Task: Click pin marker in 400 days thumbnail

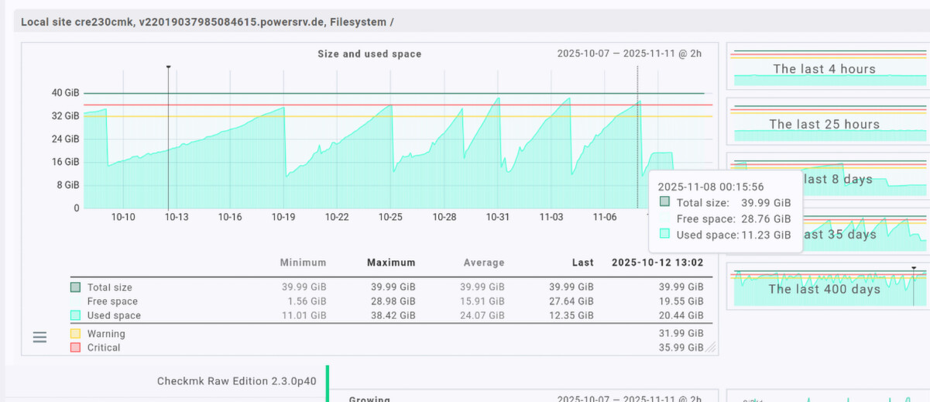Action: click(x=914, y=268)
